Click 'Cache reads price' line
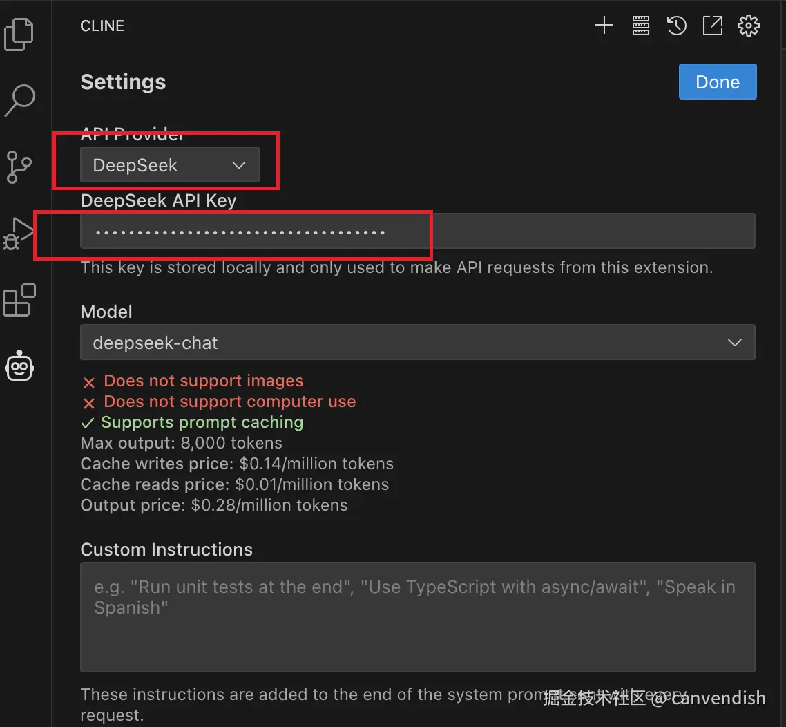 tap(235, 484)
